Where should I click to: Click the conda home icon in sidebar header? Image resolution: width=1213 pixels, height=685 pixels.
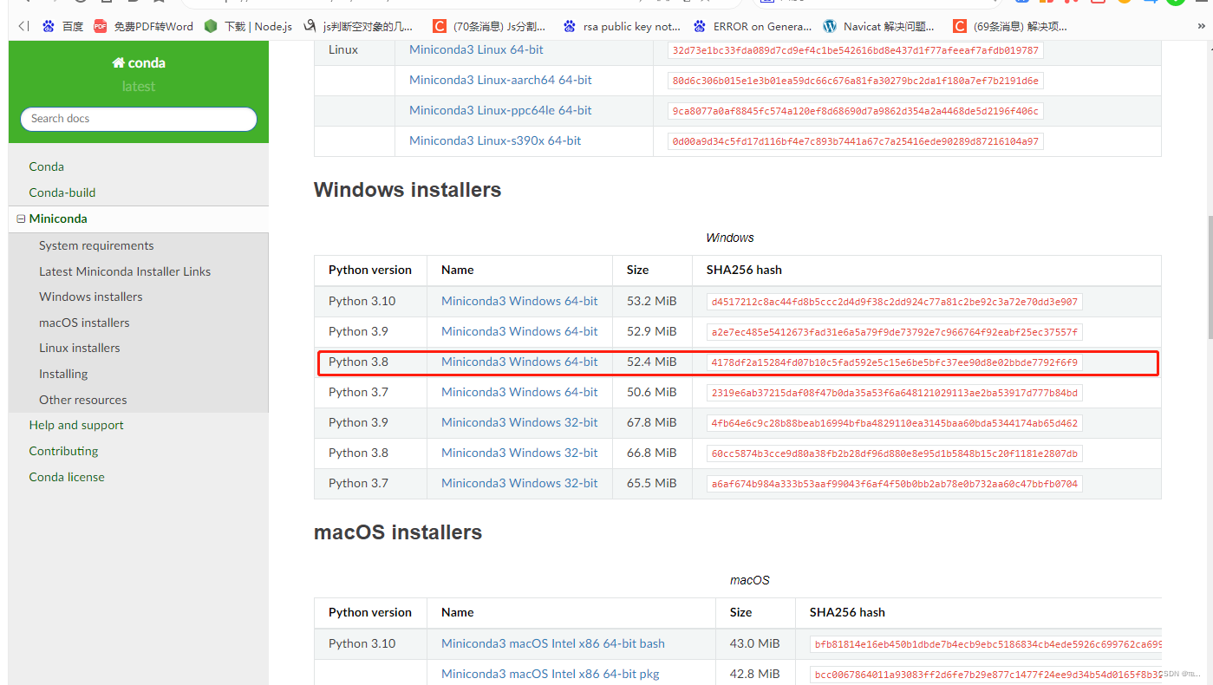119,62
